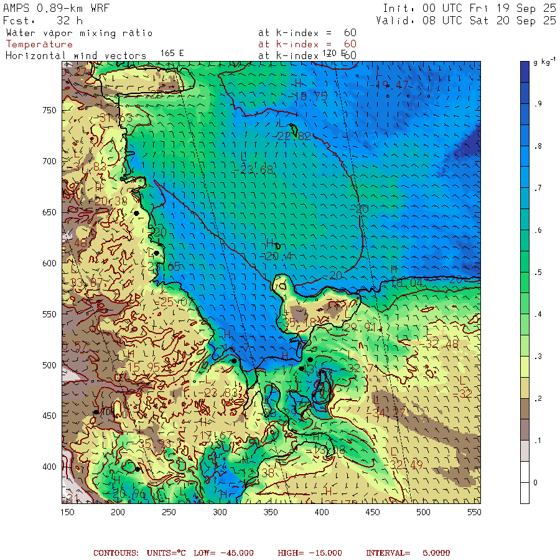Click x-axis tick label '300'
The image size is (560, 560).
220,512
